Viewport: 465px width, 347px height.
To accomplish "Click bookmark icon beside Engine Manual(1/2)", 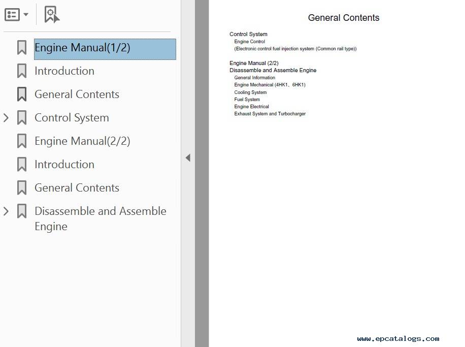I will coord(22,47).
